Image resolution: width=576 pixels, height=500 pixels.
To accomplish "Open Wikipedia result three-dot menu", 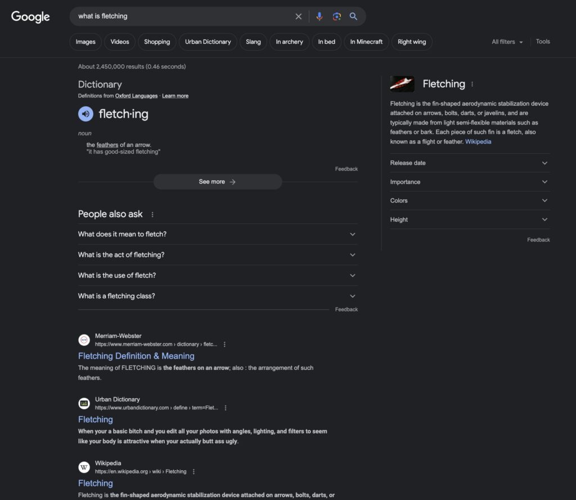I will [x=193, y=471].
